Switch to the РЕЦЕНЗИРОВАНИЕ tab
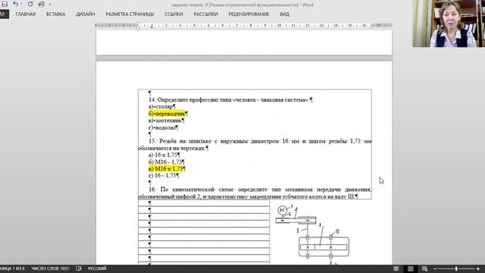The width and height of the screenshot is (485, 273). pos(249,14)
